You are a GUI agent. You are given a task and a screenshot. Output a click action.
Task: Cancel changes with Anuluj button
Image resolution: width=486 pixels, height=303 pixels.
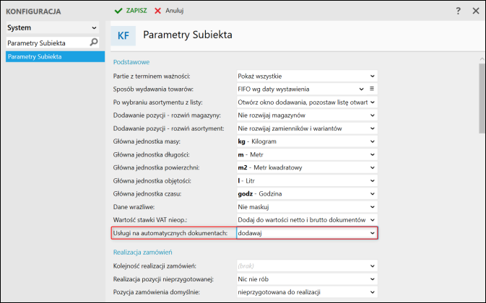(169, 12)
